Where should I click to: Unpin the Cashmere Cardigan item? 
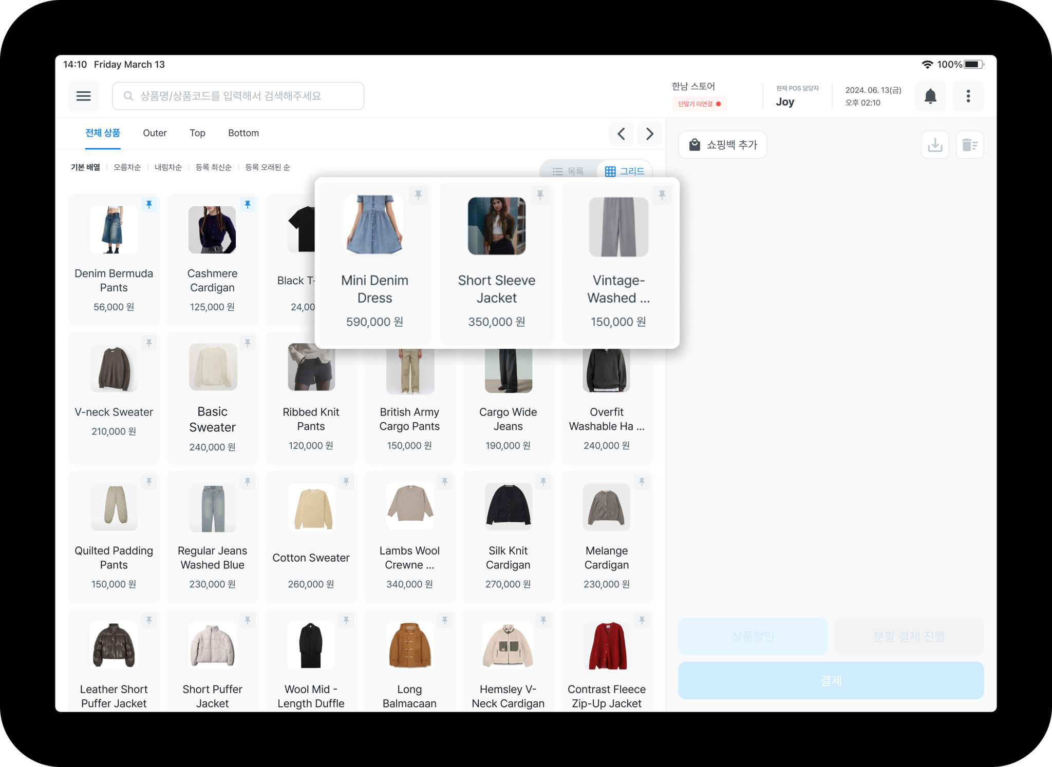point(248,205)
